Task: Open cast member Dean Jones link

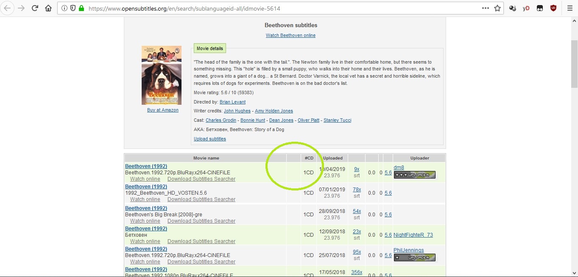Action: point(281,120)
